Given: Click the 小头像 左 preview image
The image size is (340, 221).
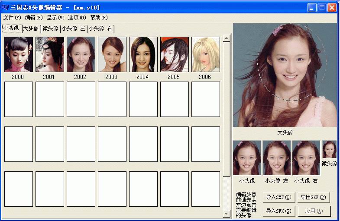Looking at the screenshot, I should coord(276,158).
